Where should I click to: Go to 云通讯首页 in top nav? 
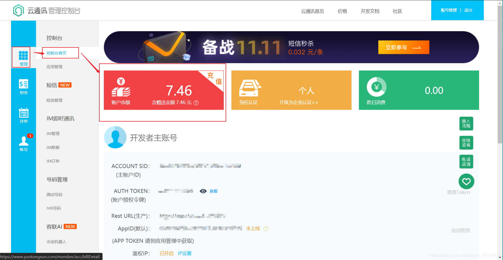pyautogui.click(x=312, y=11)
